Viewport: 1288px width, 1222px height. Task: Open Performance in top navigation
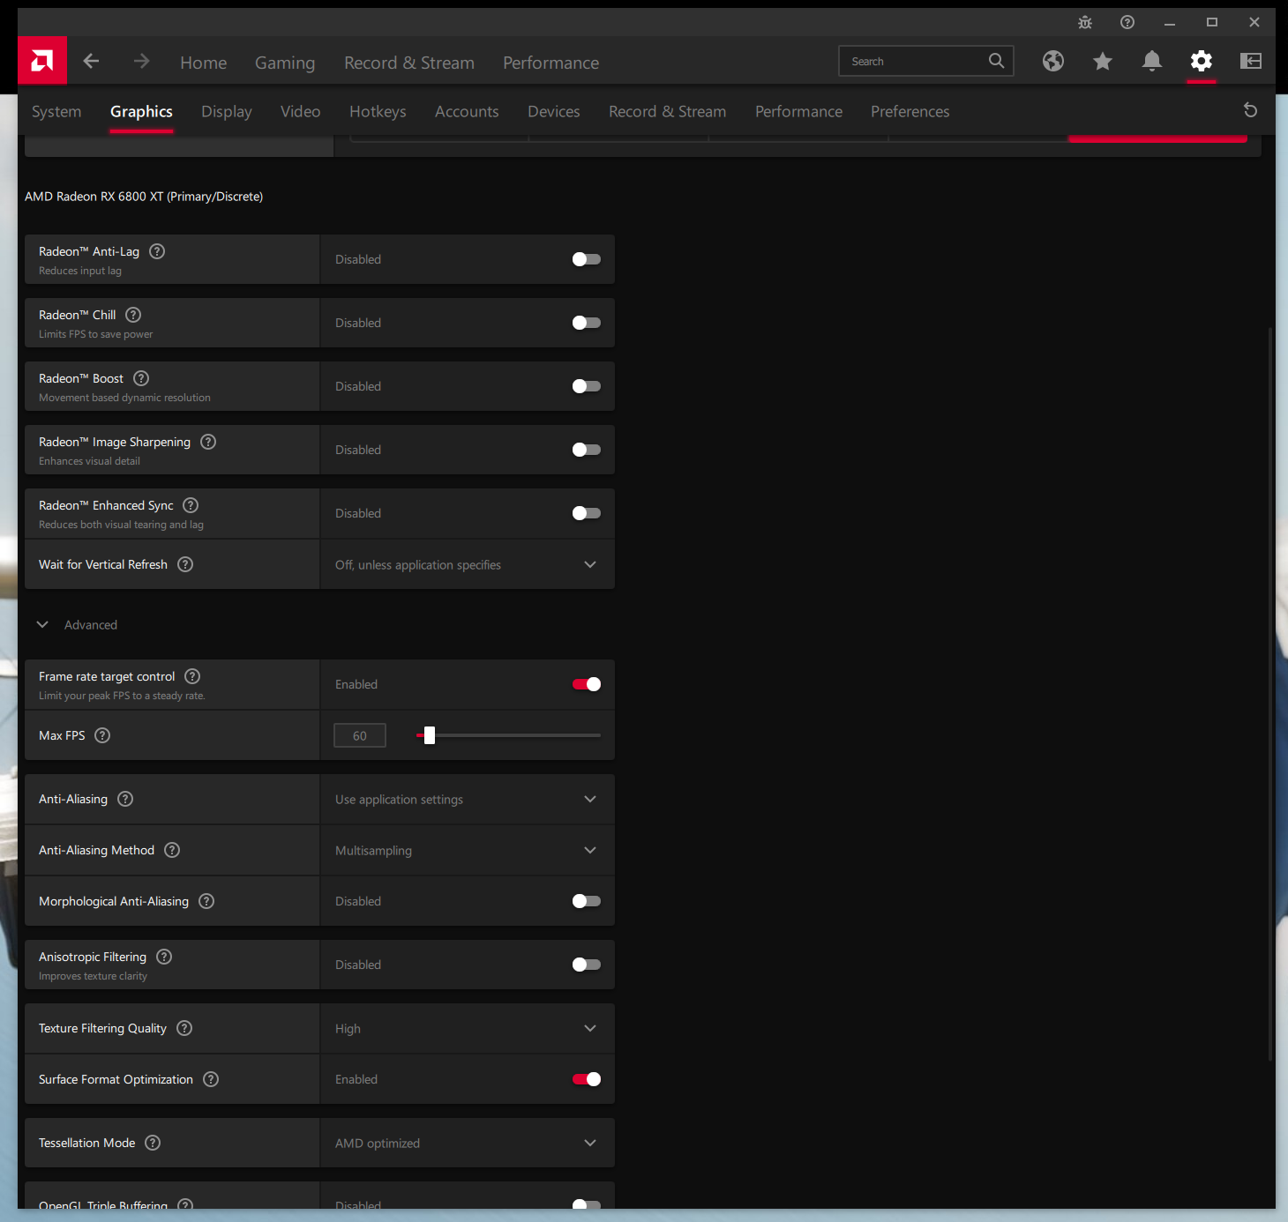click(x=550, y=63)
